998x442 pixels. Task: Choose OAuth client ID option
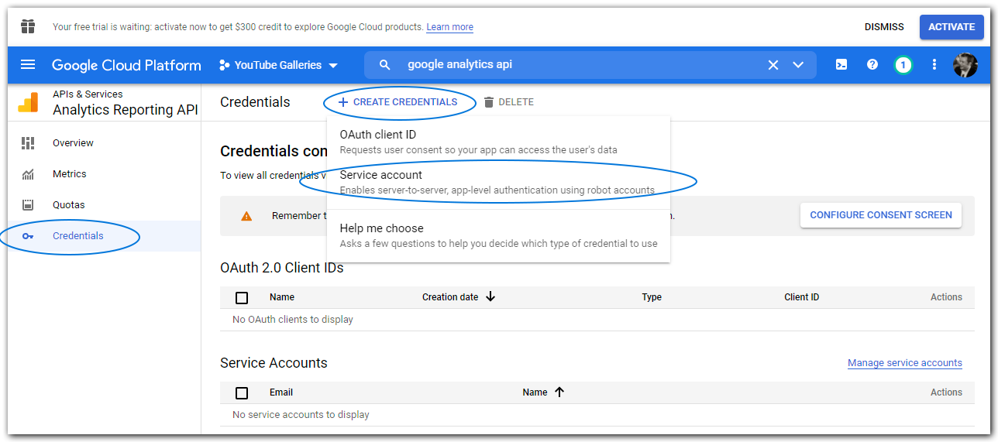coord(498,142)
